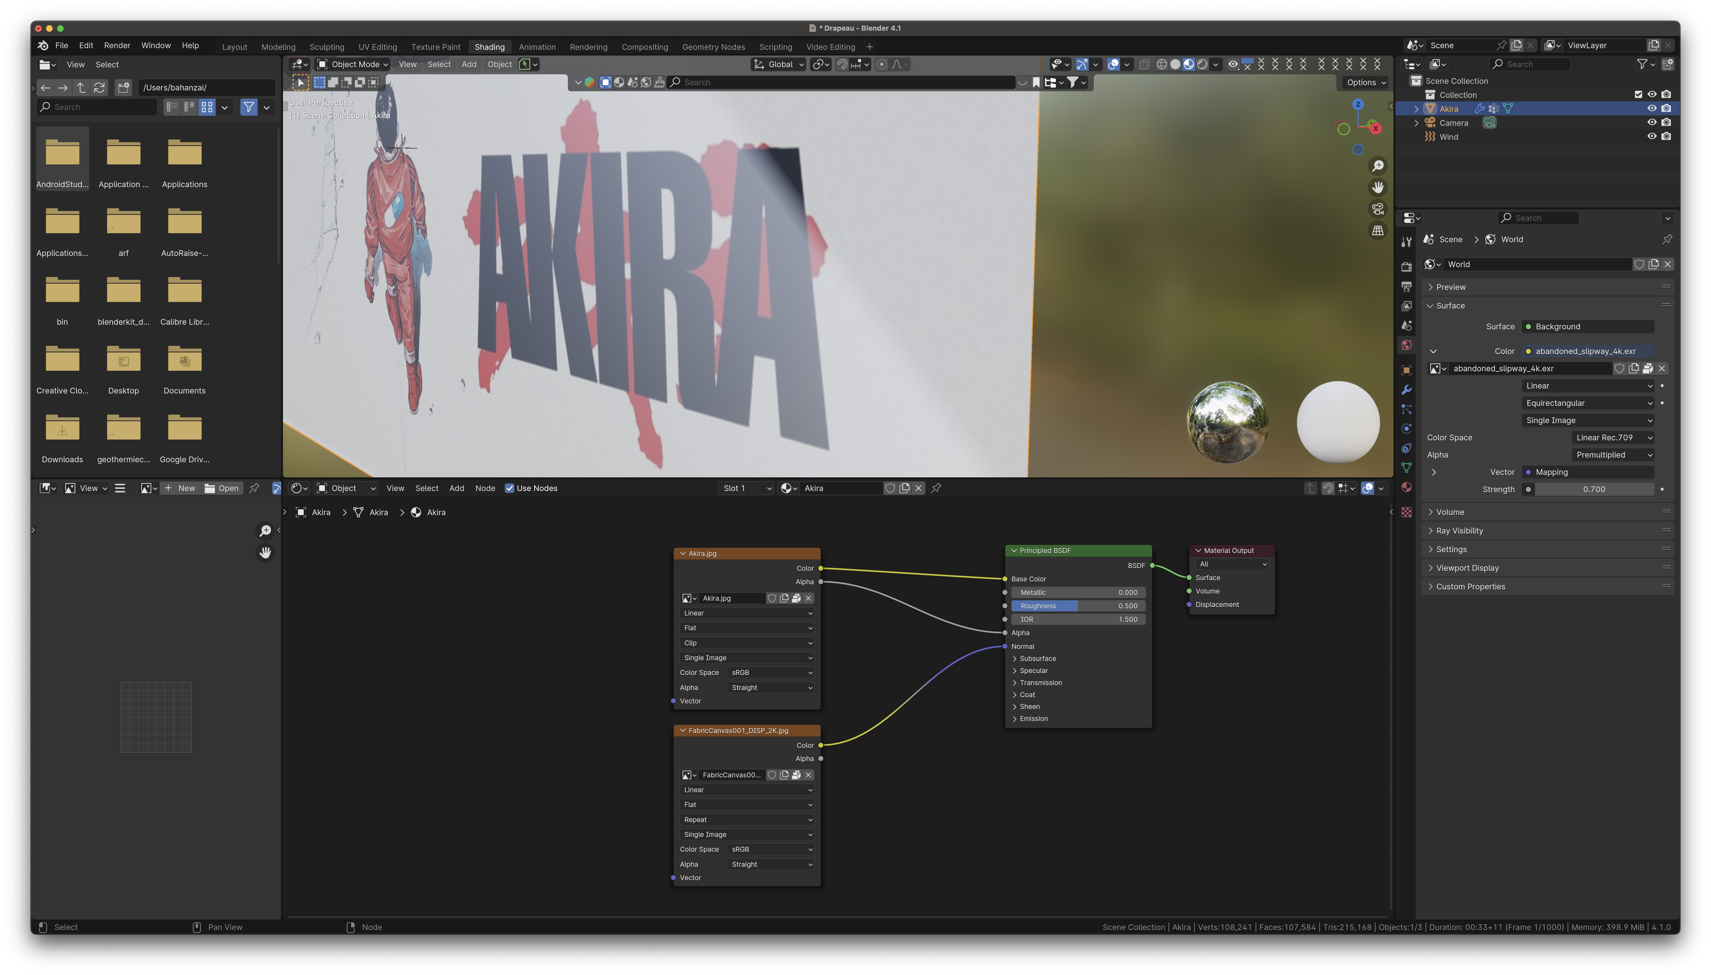Toggle camera view with the viewport camera gizmo
The width and height of the screenshot is (1711, 975).
[x=1377, y=209]
